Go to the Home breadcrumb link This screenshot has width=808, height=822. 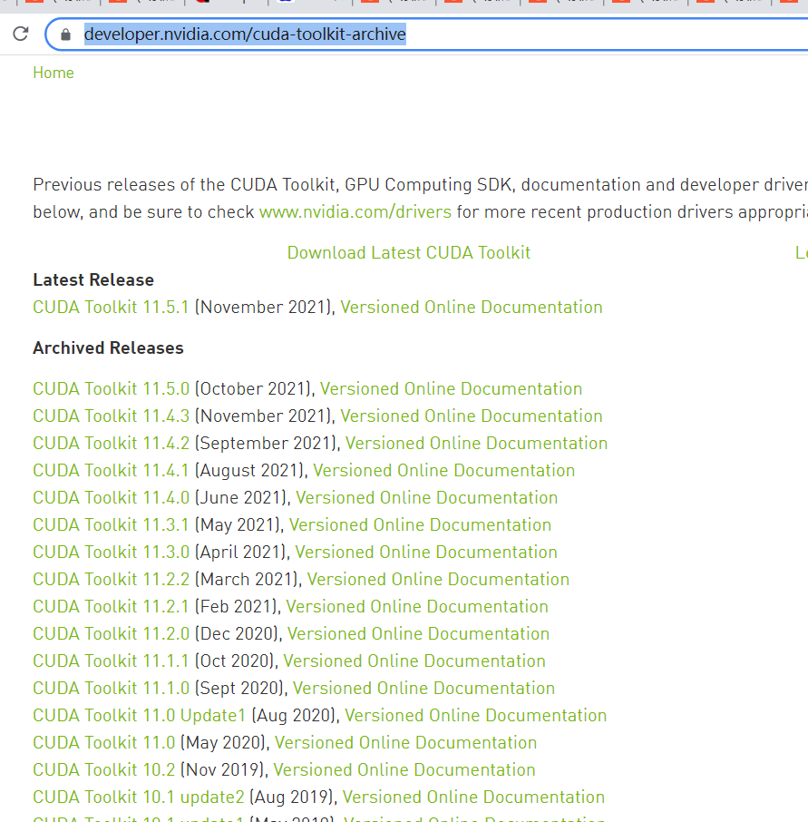pos(54,73)
